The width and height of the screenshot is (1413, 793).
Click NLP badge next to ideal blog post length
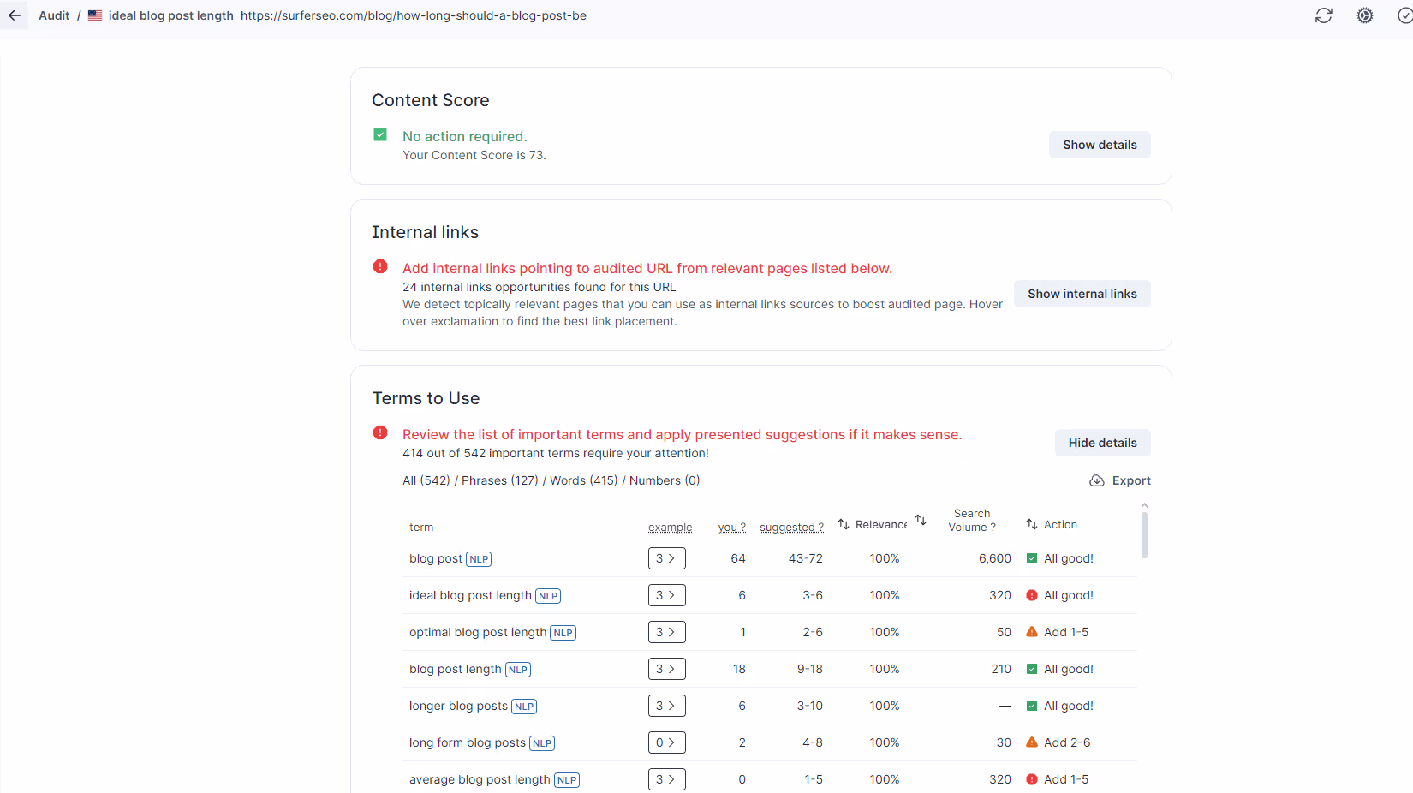(548, 596)
